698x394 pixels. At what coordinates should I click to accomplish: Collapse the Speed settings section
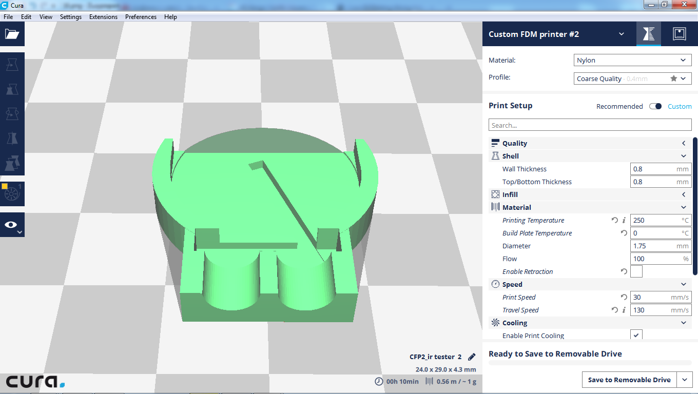click(684, 284)
